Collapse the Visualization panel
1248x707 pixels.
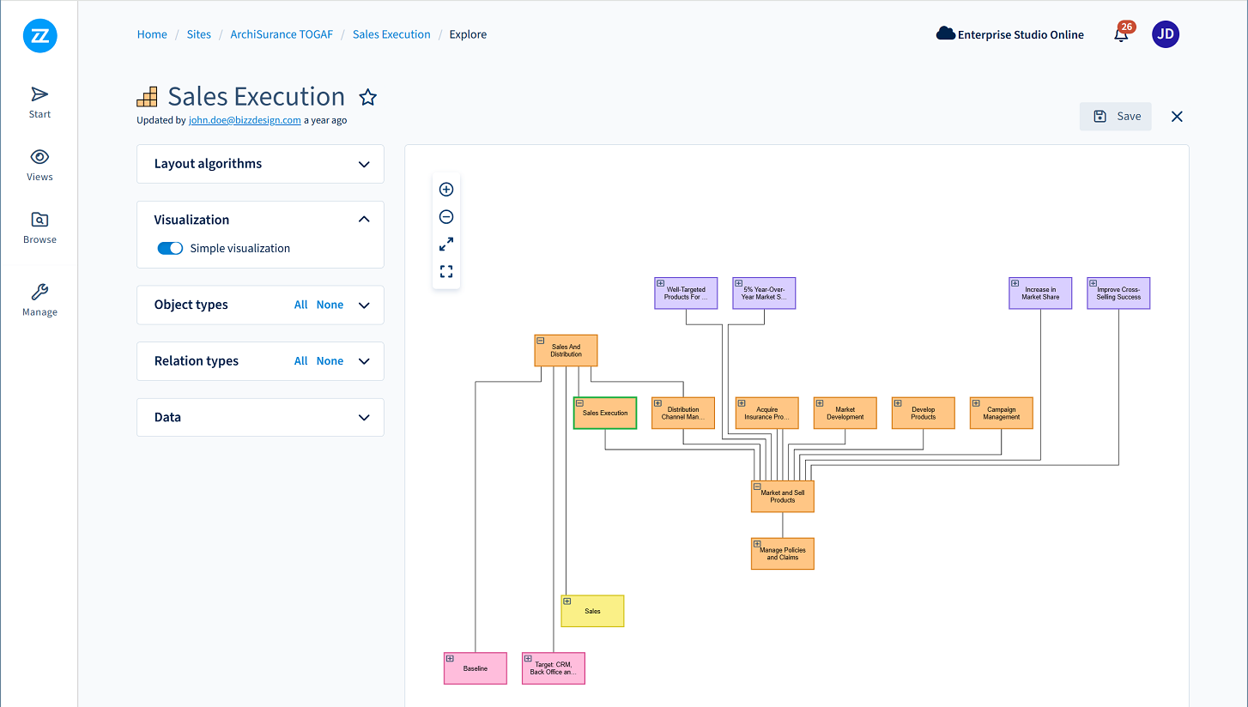(x=364, y=220)
